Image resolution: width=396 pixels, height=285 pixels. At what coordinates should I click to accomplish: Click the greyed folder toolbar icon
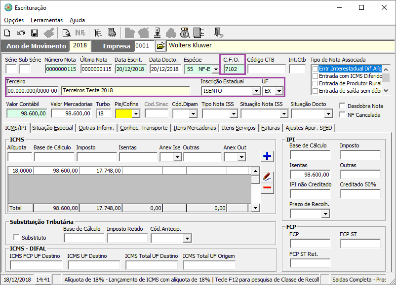[129, 33]
